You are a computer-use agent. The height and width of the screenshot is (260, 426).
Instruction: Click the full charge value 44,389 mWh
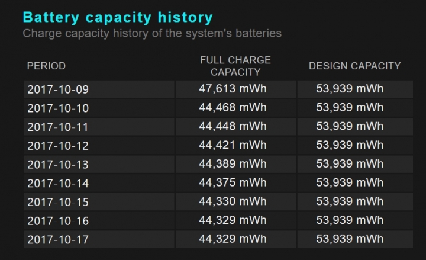point(233,164)
